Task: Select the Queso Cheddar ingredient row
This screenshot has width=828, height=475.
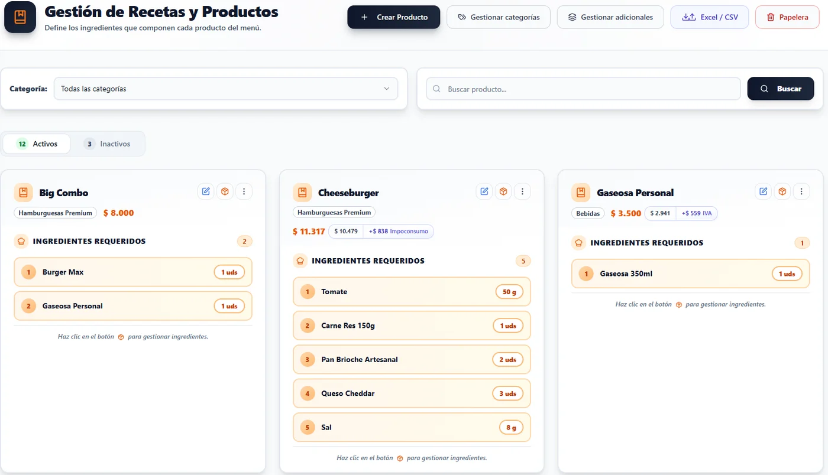Action: [412, 393]
